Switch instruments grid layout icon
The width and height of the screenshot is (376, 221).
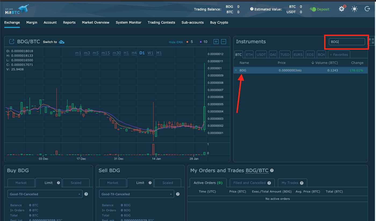coord(371,41)
